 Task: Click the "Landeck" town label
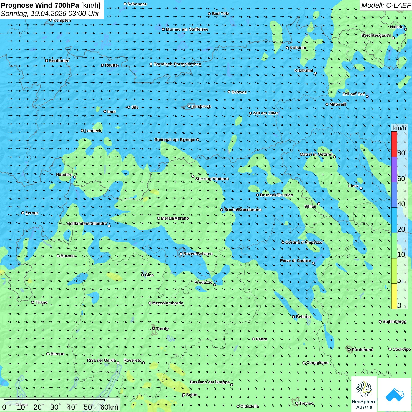[x=93, y=131]
